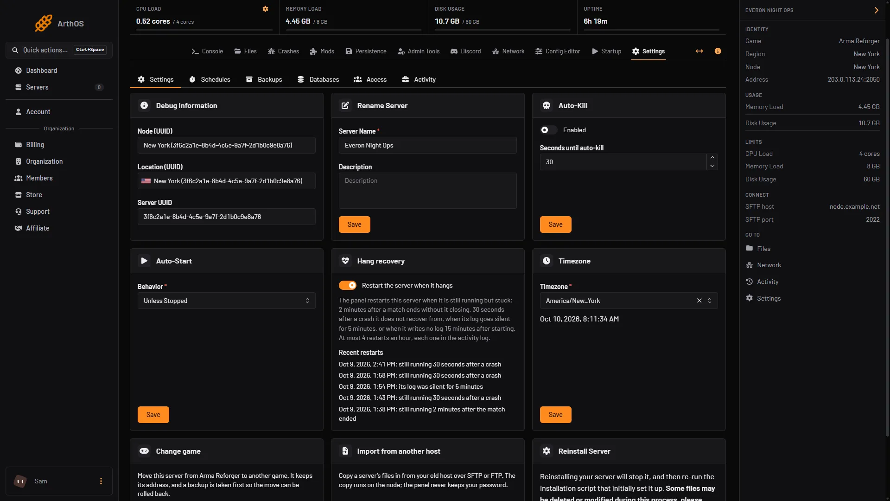Viewport: 890px width, 501px height.
Task: Open the Config Editor tab
Action: point(558,51)
